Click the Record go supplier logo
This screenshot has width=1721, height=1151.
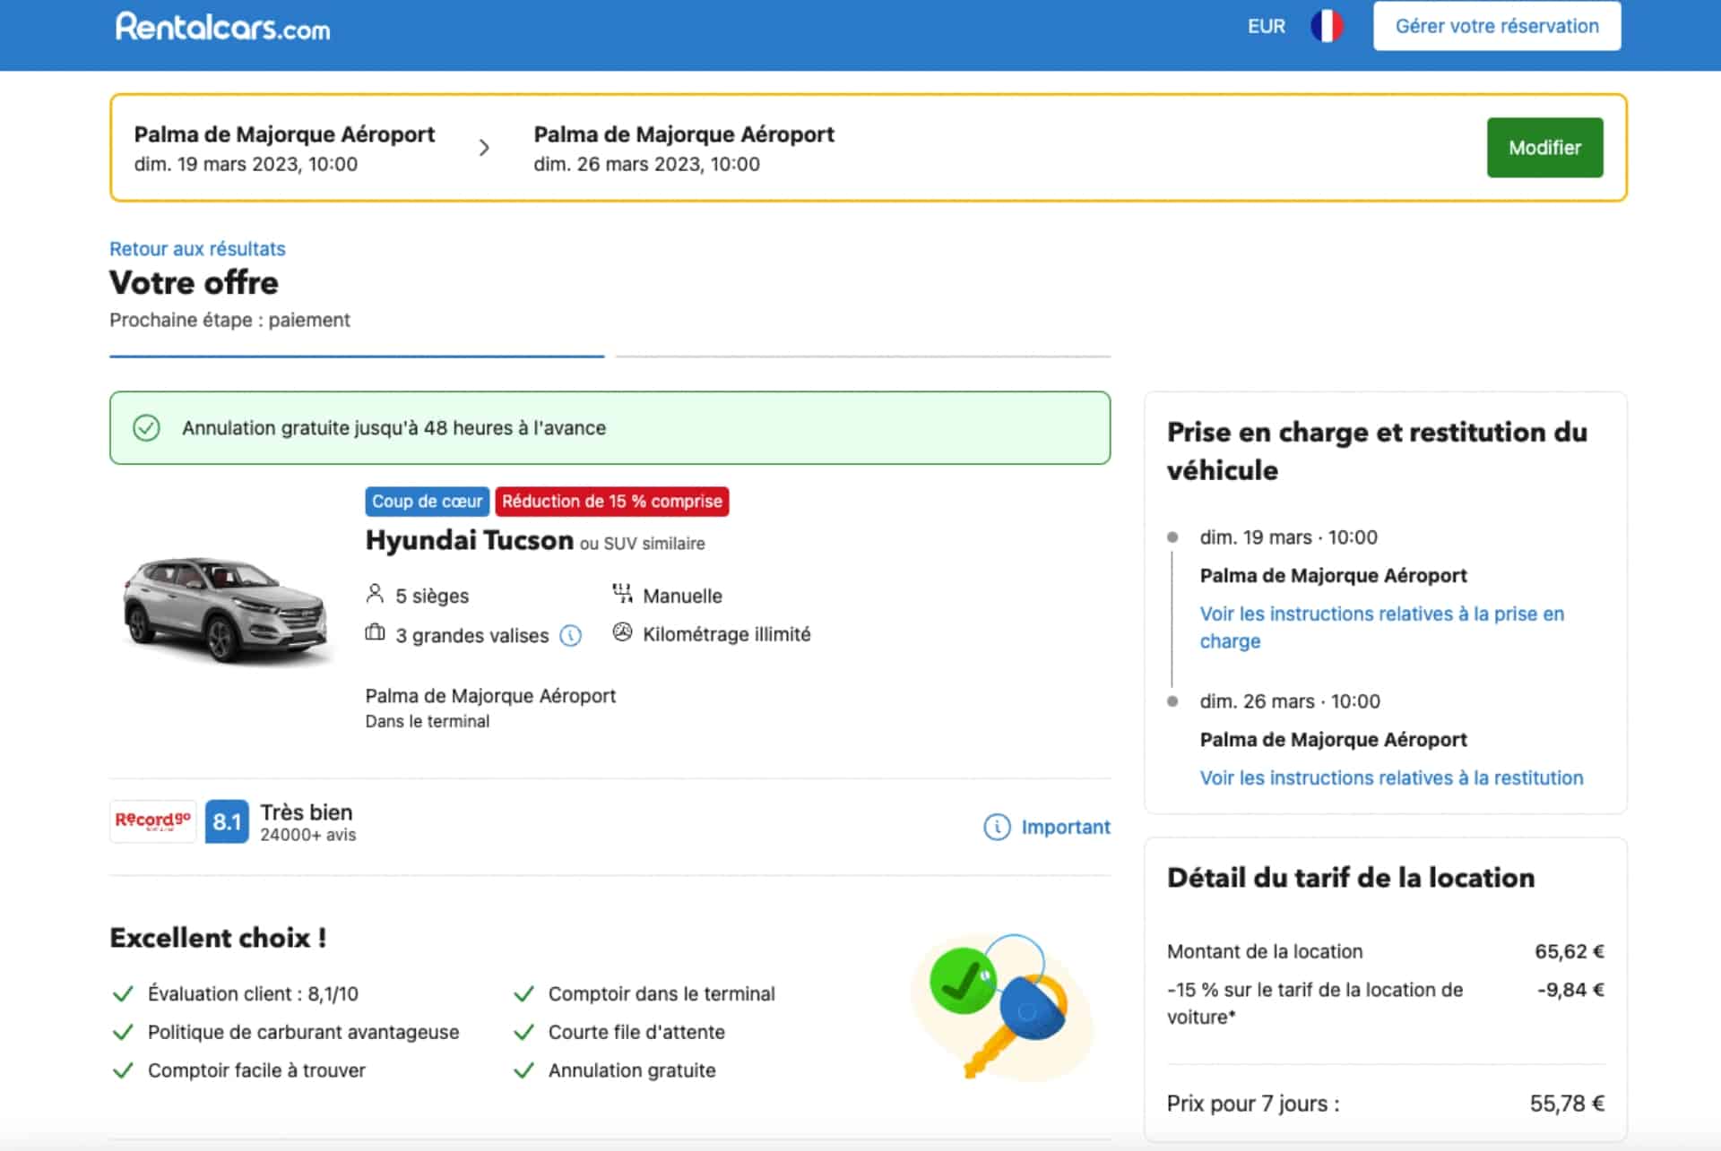click(x=152, y=821)
